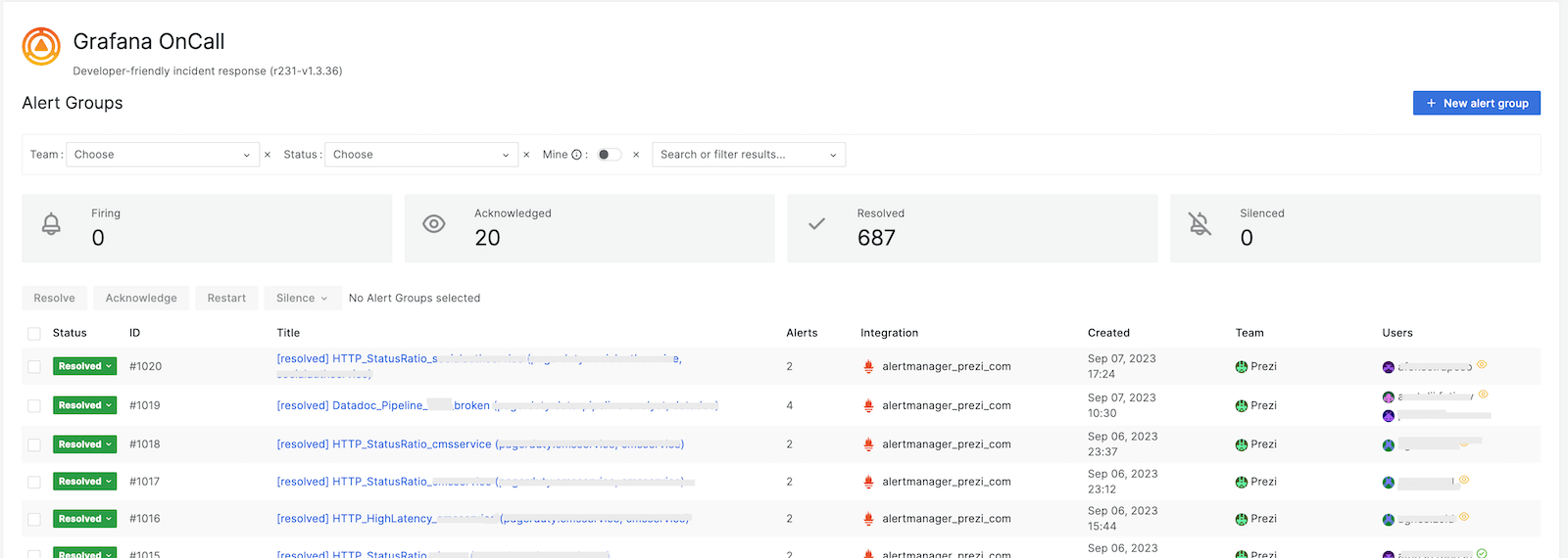The image size is (1568, 558).
Task: Check the select-all checkbox in table header
Action: pos(34,334)
